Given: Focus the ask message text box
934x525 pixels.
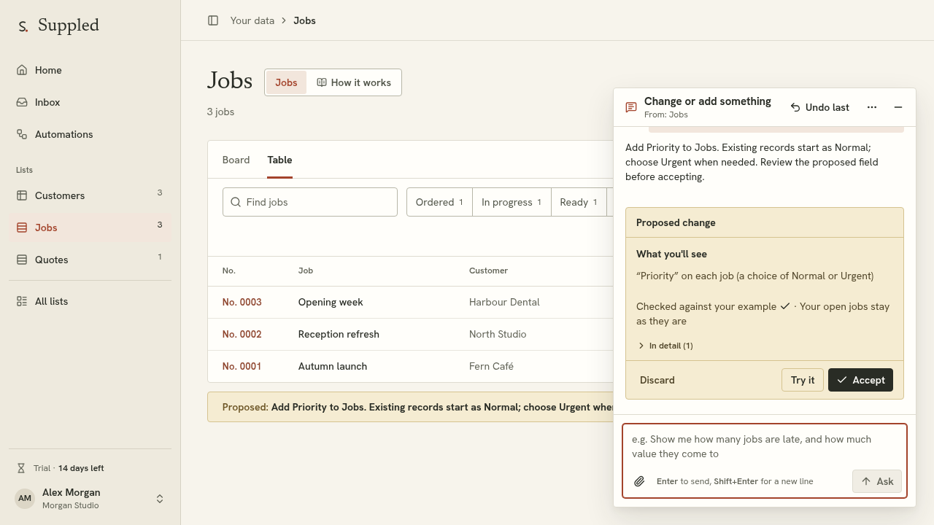Looking at the screenshot, I should (x=765, y=446).
